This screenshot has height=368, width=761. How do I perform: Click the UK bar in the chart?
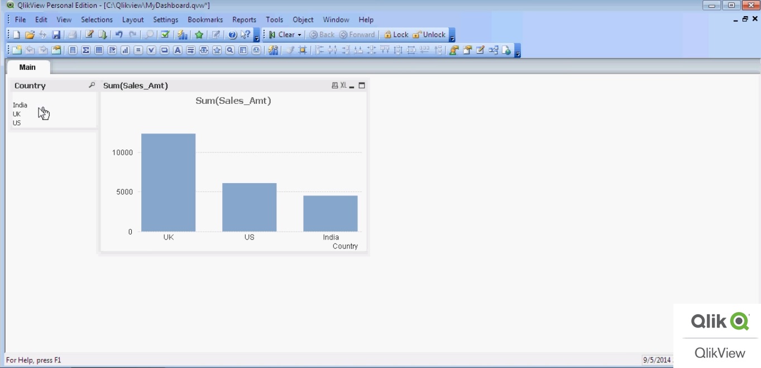(x=168, y=183)
